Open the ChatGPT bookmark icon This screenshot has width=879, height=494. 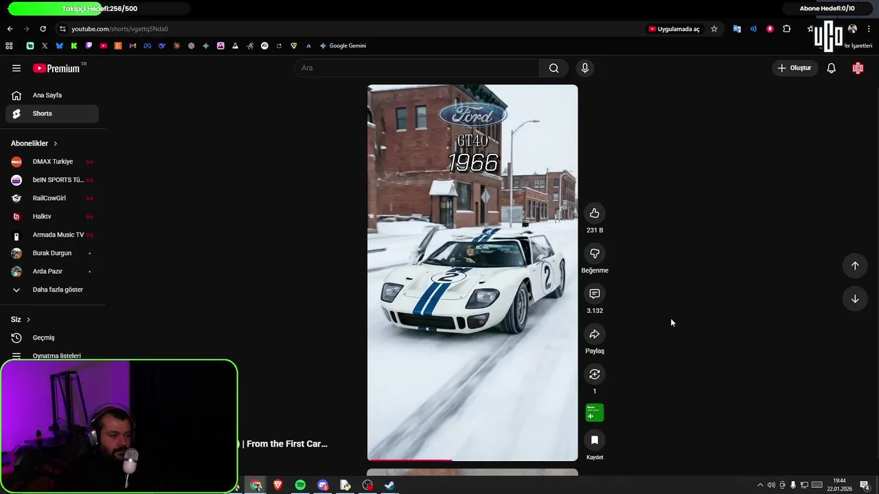[x=192, y=46]
